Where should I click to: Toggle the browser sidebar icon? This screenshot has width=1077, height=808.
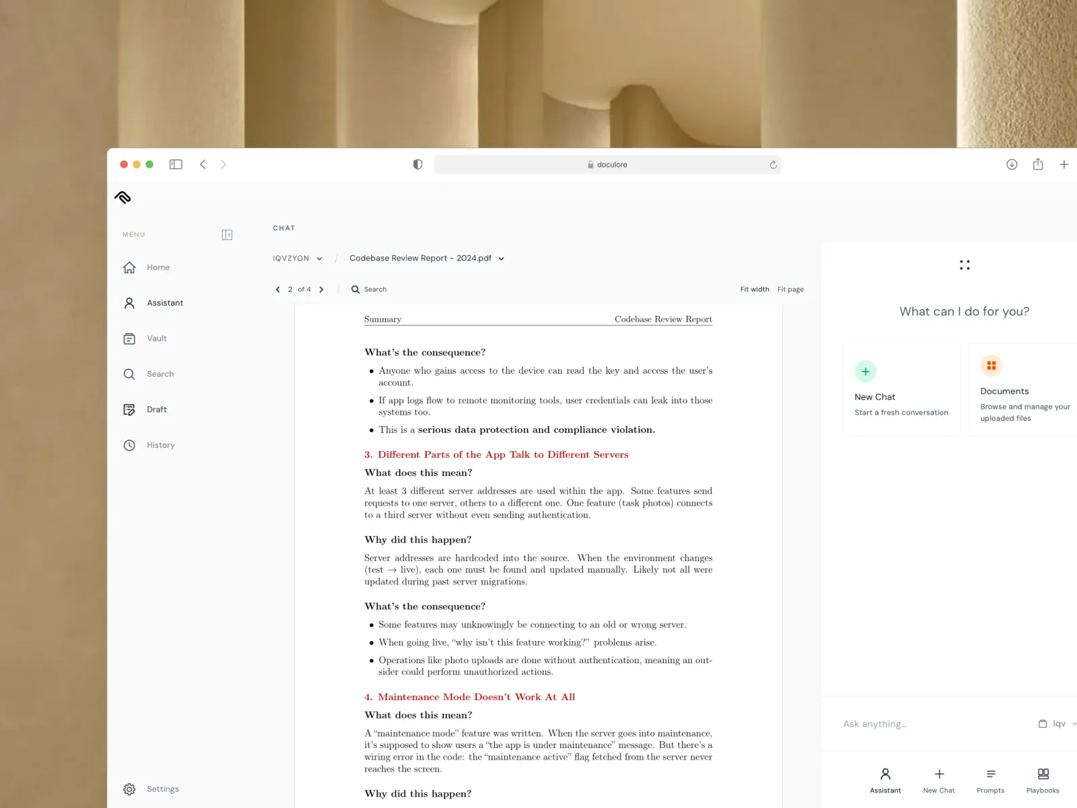point(176,164)
